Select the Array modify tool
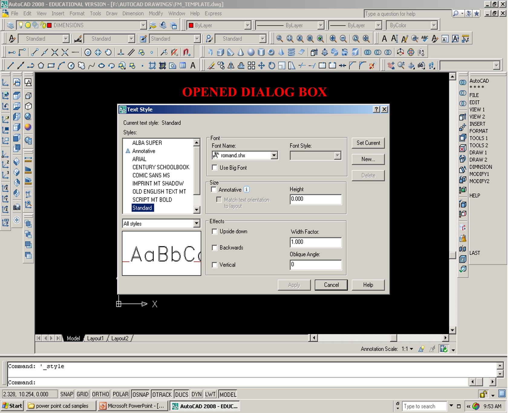This screenshot has height=413, width=516. click(x=251, y=65)
